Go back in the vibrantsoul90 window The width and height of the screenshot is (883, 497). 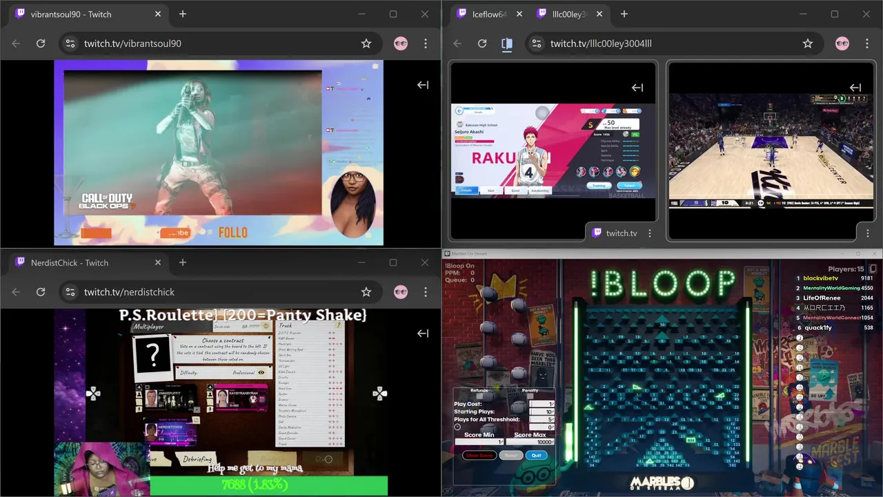click(16, 43)
